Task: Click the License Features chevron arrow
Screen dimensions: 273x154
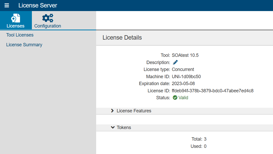Action: pos(112,111)
